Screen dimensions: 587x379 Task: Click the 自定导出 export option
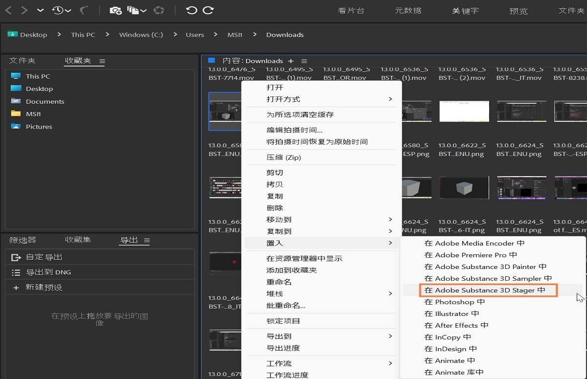pyautogui.click(x=44, y=257)
